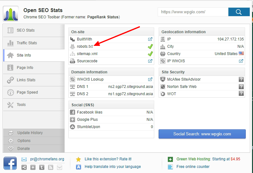Click DNS 1 value ns2.sgp72.siteground.asia
This screenshot has width=253, height=173.
point(130,87)
